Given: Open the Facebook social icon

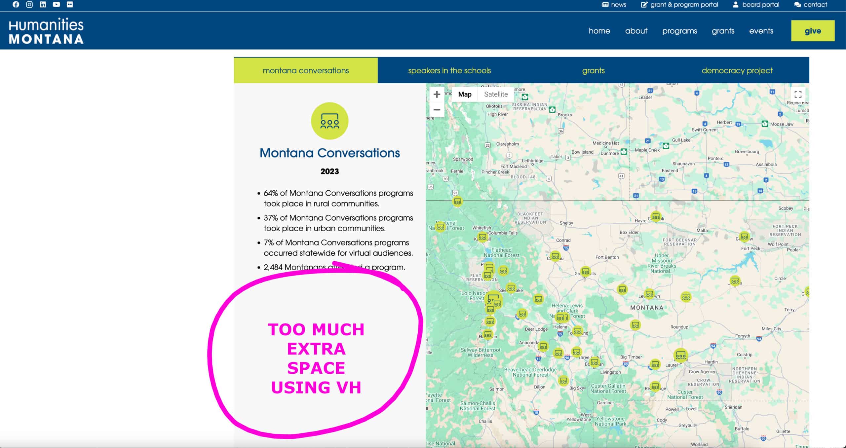Looking at the screenshot, I should [x=16, y=5].
